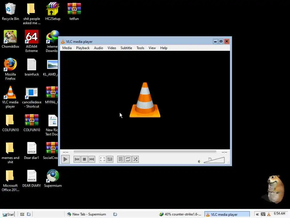The width and height of the screenshot is (290, 218).
Task: Click the system clock showing 6:54 AM
Action: [280, 213]
